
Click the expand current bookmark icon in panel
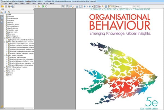9,12
